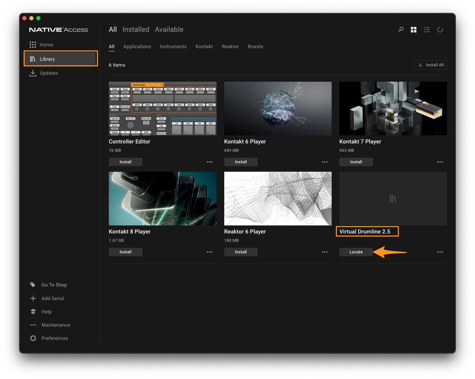Install Kontakt 7 Player

tap(356, 162)
